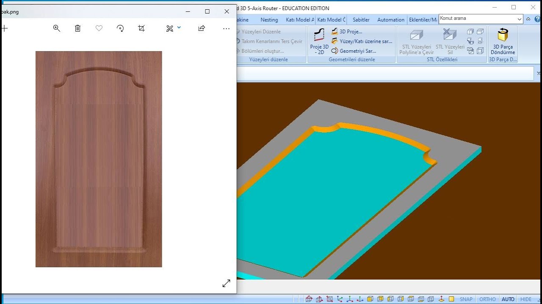Zoom in the Photos image viewer
The width and height of the screenshot is (542, 304).
(56, 28)
